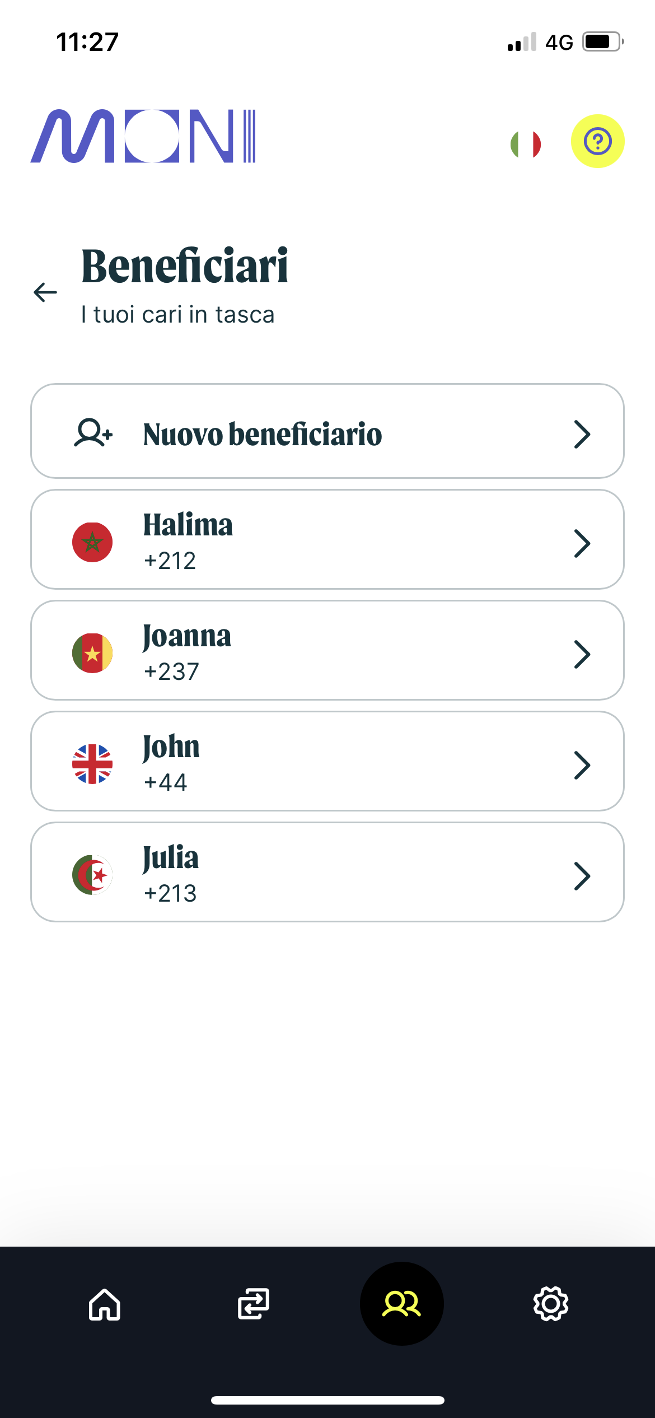Expand Joanna's entry using its chevron
The height and width of the screenshot is (1418, 655).
[x=582, y=654]
